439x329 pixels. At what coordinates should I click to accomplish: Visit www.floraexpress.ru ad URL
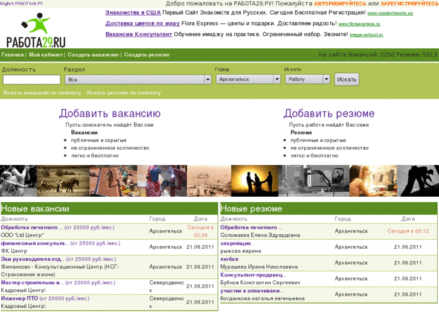359,24
